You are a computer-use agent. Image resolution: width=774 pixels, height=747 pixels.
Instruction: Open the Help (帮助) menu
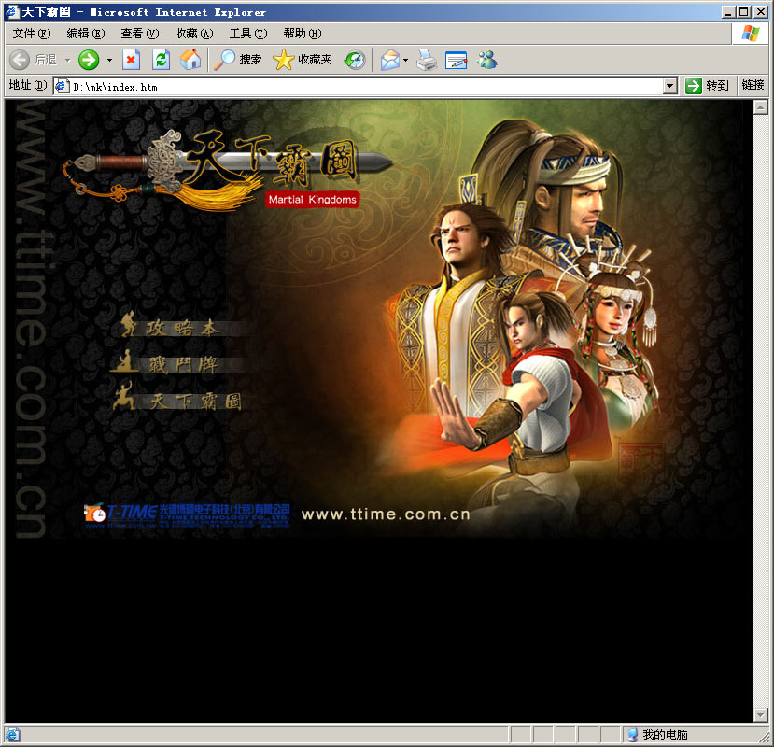click(x=303, y=33)
